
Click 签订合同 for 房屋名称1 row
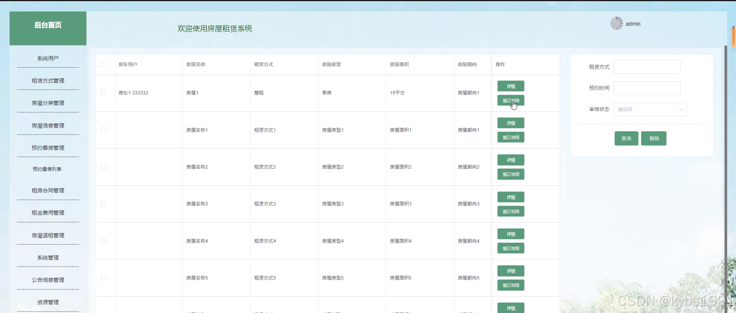[x=511, y=137]
